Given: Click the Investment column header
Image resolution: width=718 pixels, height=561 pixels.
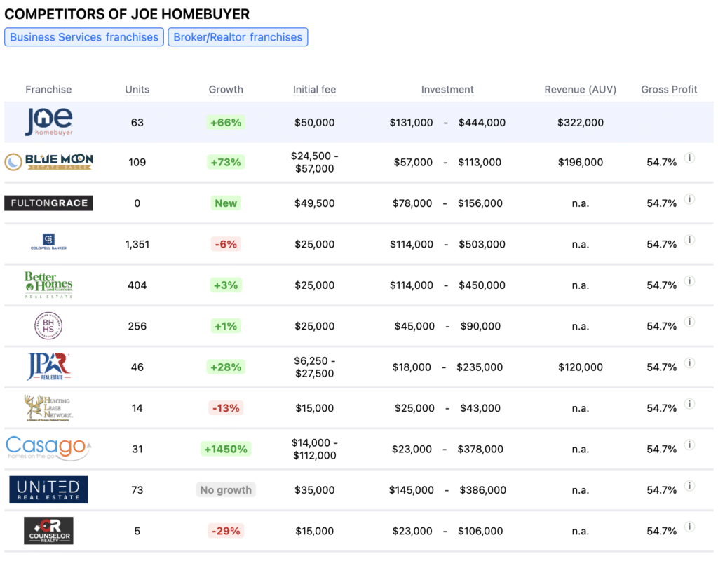Looking at the screenshot, I should pyautogui.click(x=447, y=89).
